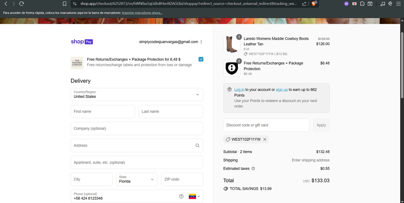Focus the First name field
Viewport: 404px width, 203px height.
coord(103,111)
